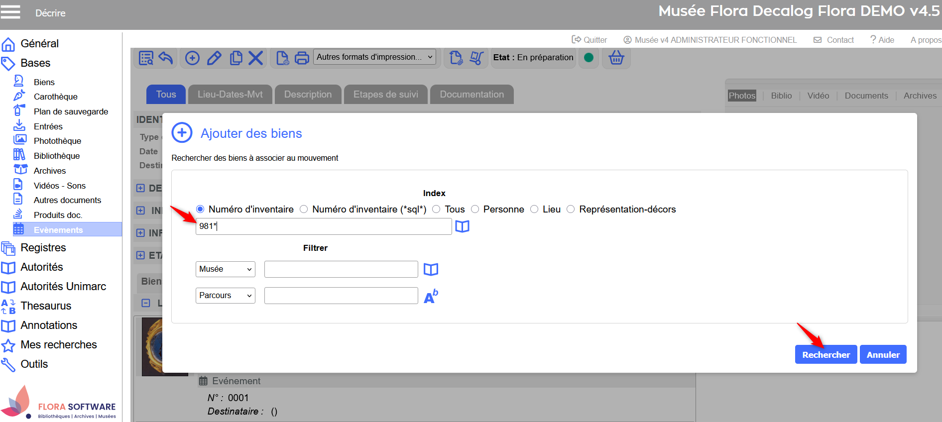The image size is (942, 422).
Task: Switch to the Documentation tab
Action: [x=471, y=95]
